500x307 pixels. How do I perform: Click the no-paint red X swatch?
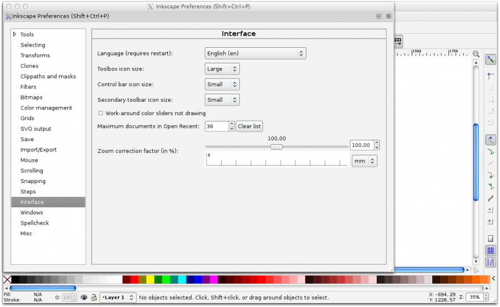tap(7, 279)
